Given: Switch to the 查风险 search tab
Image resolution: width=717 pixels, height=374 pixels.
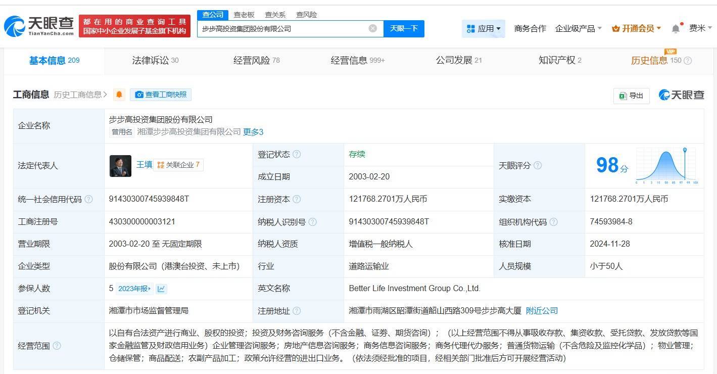Looking at the screenshot, I should [306, 15].
